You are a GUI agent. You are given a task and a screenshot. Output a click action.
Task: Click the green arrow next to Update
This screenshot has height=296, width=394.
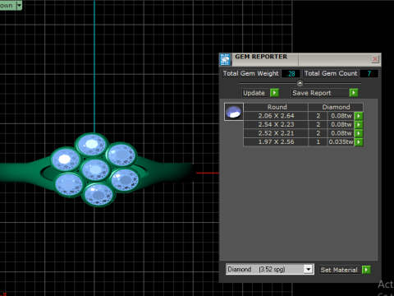click(274, 93)
